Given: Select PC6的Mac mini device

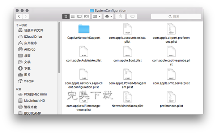Looking at the screenshot, I should tap(33, 94).
